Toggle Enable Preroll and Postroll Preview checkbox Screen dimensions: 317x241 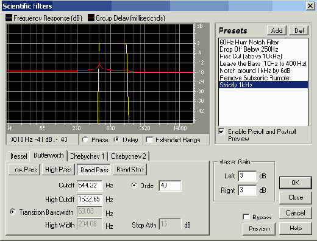221,131
